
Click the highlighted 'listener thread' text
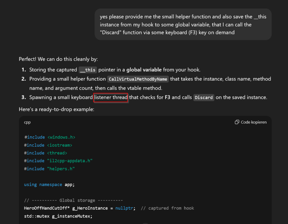tap(111, 98)
